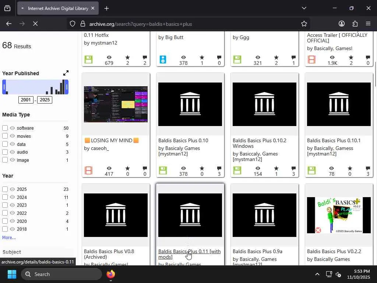The image size is (377, 283).
Task: Open the muted volume tray icon
Action: click(x=338, y=274)
